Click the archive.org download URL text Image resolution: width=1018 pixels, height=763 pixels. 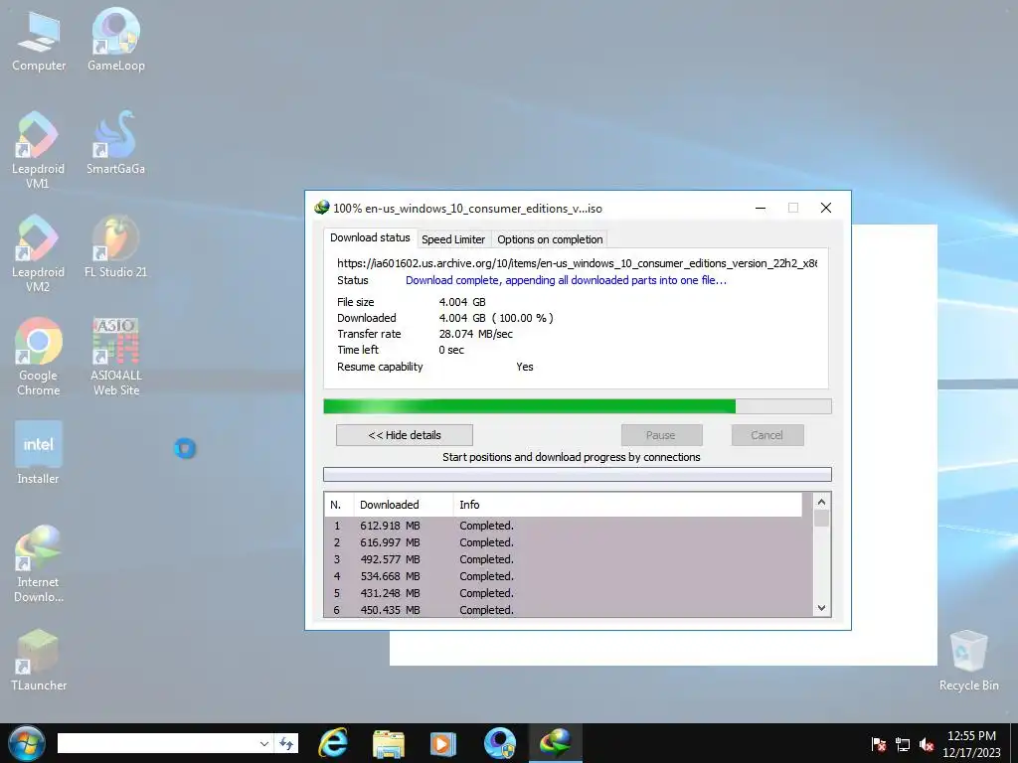pyautogui.click(x=577, y=263)
